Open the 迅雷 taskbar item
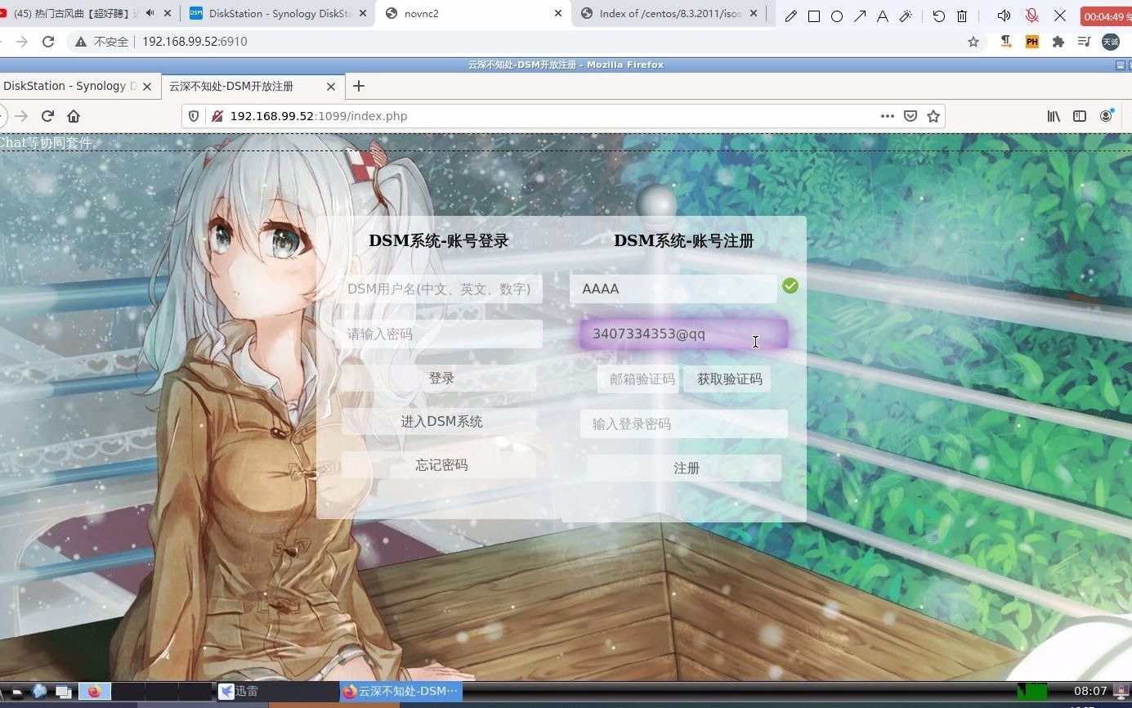This screenshot has height=708, width=1132. 278,692
